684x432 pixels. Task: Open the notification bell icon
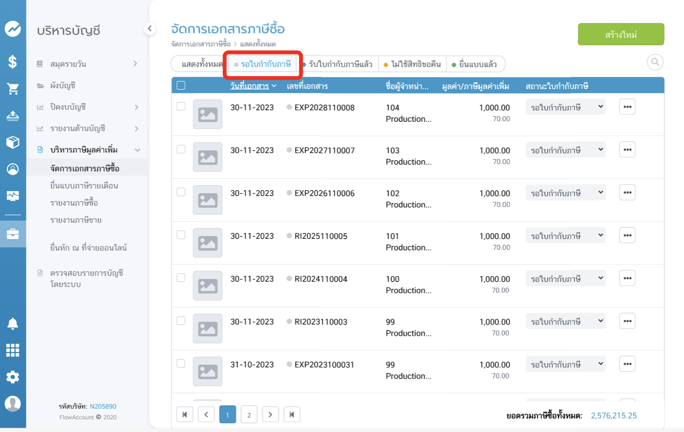(x=13, y=324)
